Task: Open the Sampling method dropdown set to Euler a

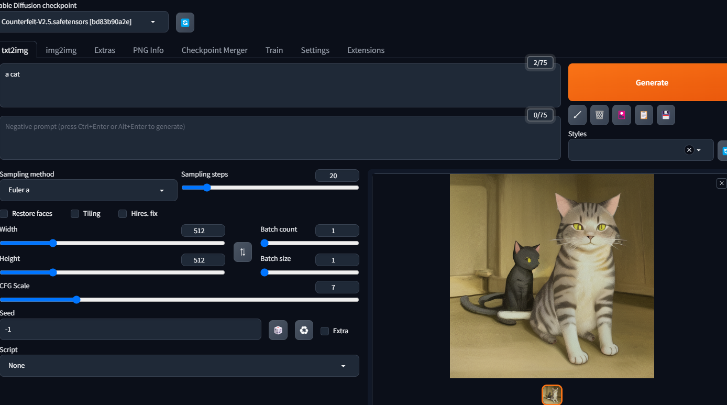Action: pyautogui.click(x=88, y=190)
